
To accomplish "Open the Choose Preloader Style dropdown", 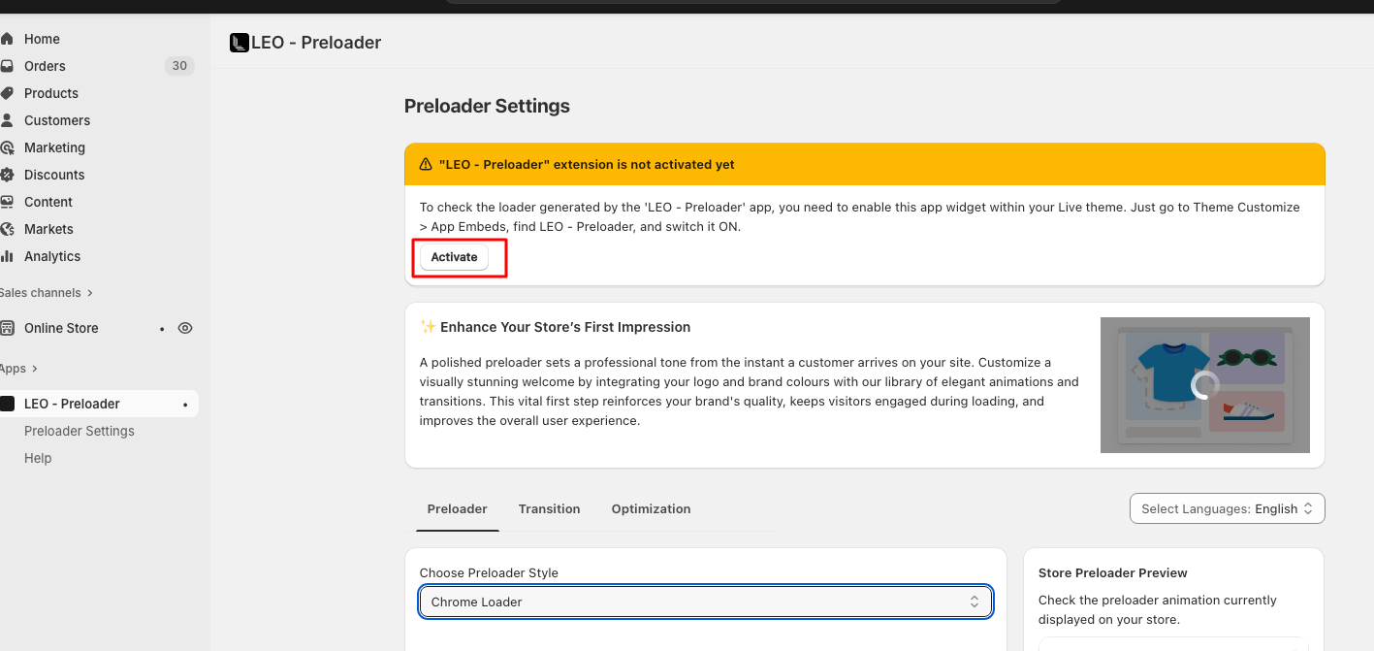I will (706, 602).
